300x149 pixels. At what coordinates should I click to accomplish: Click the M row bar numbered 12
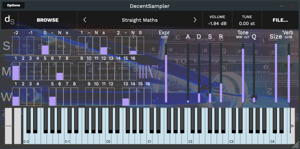point(104,71)
